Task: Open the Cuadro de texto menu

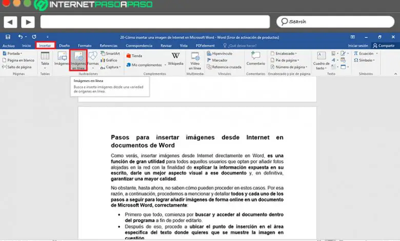Action: click(x=321, y=61)
